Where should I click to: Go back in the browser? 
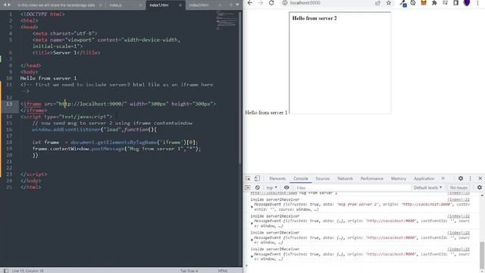(x=250, y=3)
